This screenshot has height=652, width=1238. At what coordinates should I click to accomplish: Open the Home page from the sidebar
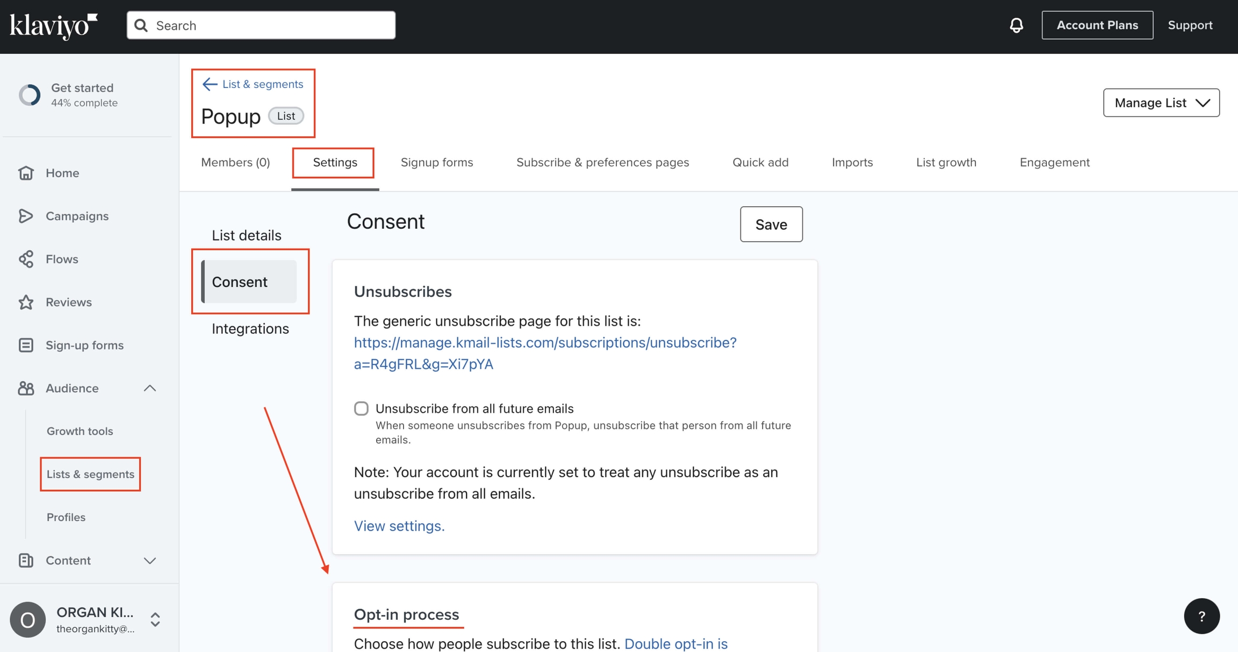62,173
